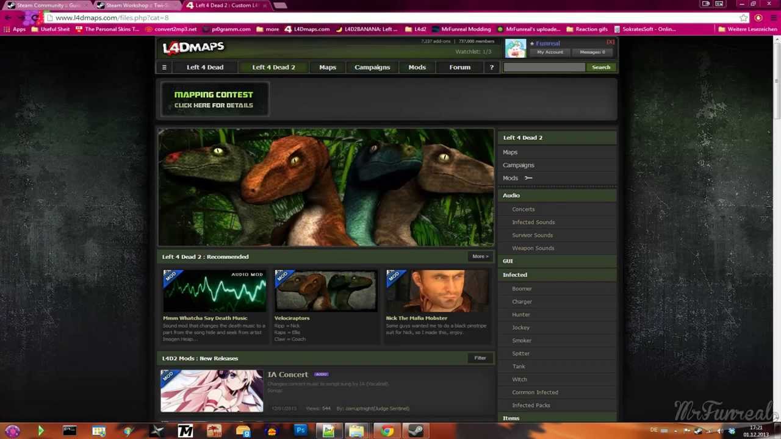
Task: Open the Left 4 Dead nav item
Action: point(205,67)
